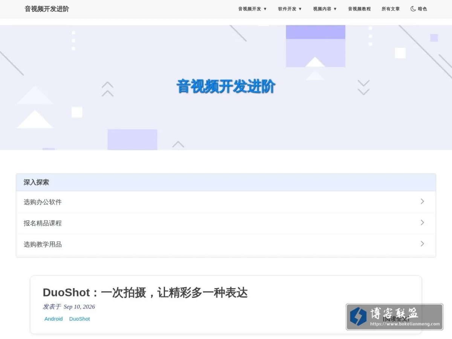The height and width of the screenshot is (339, 452).
Task: Click the 阅读全文 read more button
Action: pyautogui.click(x=395, y=319)
